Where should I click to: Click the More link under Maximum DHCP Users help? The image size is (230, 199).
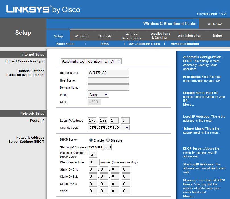[x=188, y=196]
